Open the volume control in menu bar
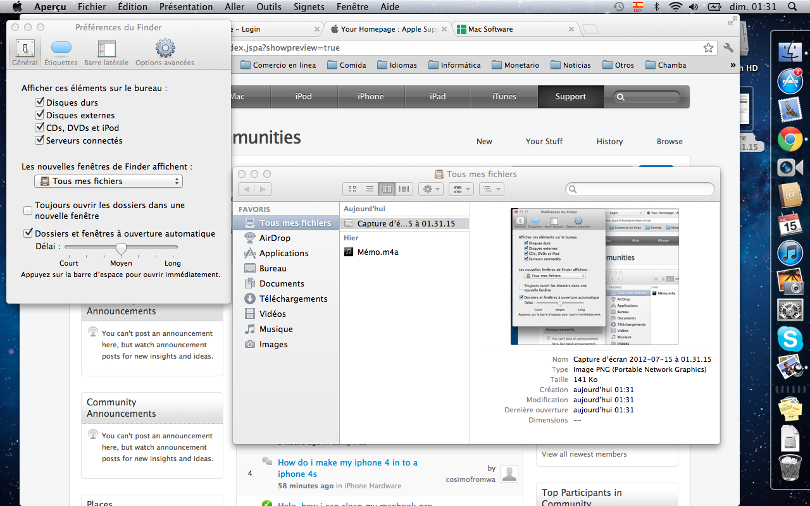Viewport: 810px width, 506px height. pos(694,7)
